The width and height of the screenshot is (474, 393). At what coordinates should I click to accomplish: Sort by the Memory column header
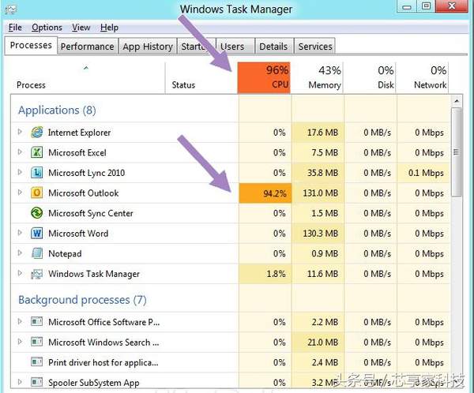pos(318,77)
